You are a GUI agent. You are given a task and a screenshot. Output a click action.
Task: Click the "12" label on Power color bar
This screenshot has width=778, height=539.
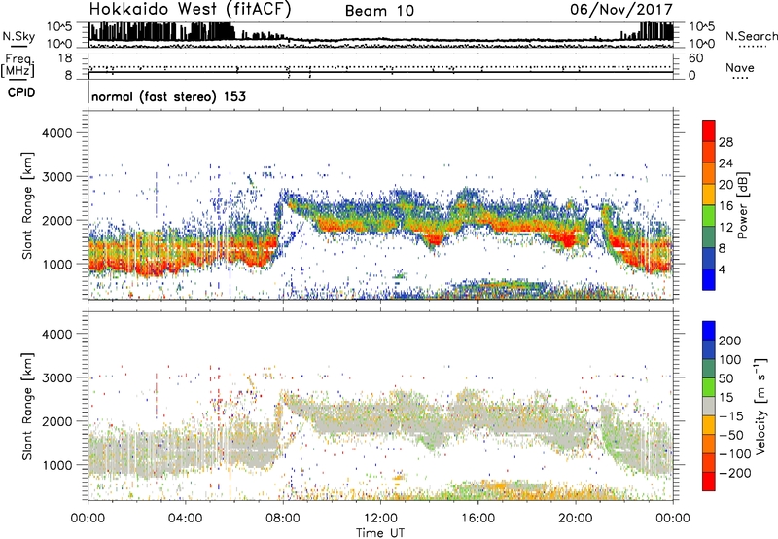(x=725, y=228)
